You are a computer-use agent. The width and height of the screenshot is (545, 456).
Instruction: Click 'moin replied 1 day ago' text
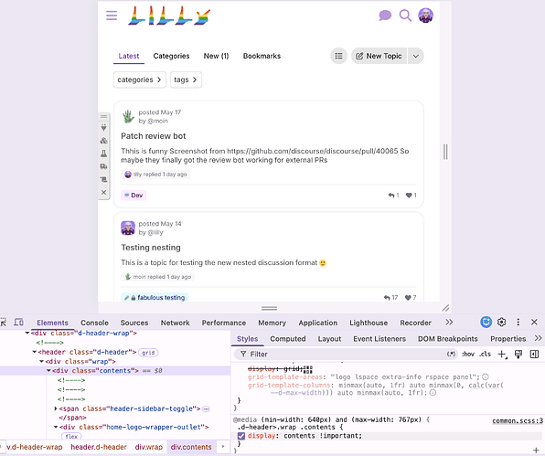point(162,277)
